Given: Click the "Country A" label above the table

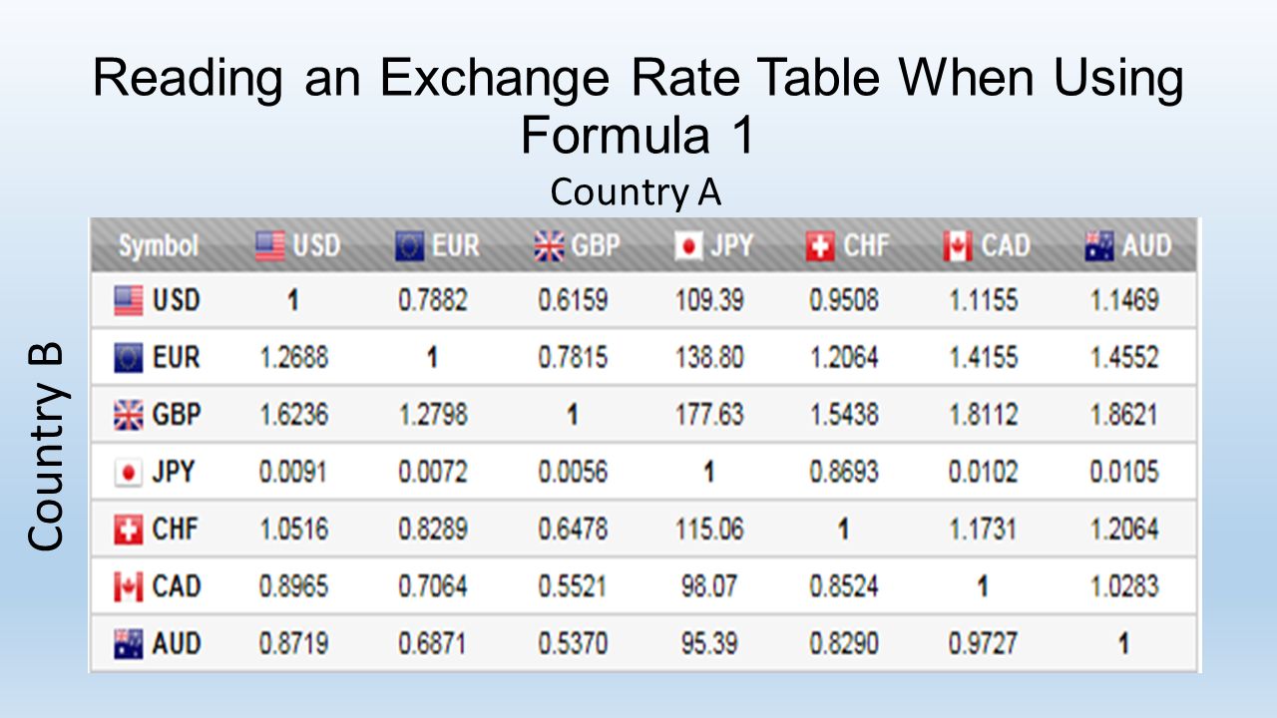Looking at the screenshot, I should tap(636, 191).
